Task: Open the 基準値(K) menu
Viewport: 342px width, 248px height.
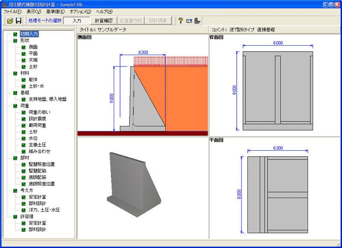Action: [55, 12]
